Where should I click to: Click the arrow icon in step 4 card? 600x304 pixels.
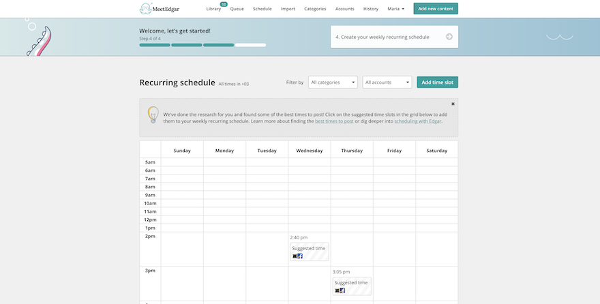coord(449,37)
